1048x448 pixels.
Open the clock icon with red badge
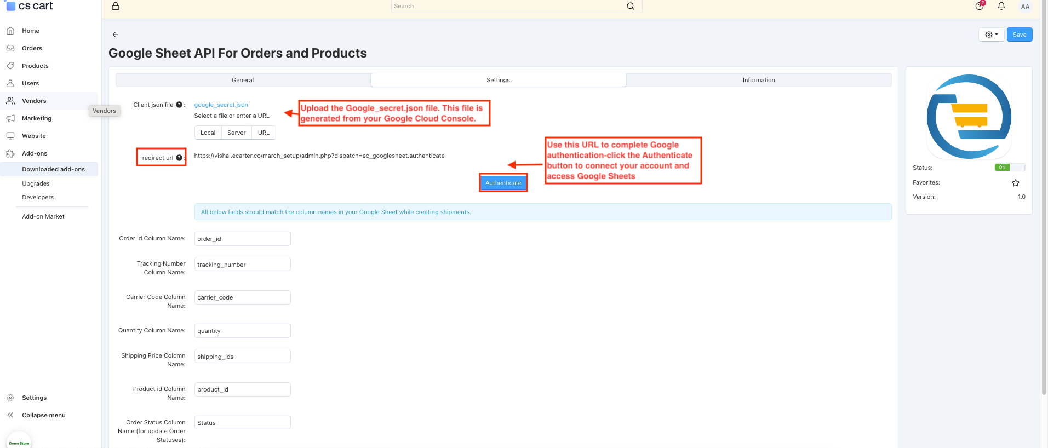(x=980, y=5)
